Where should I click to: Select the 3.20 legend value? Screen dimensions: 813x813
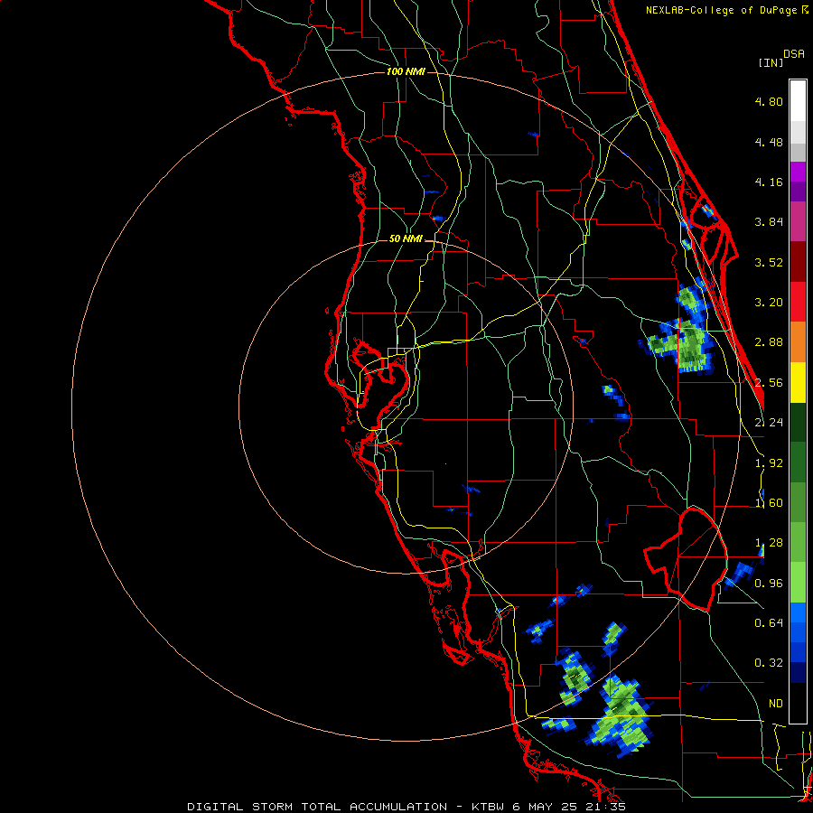(x=769, y=303)
